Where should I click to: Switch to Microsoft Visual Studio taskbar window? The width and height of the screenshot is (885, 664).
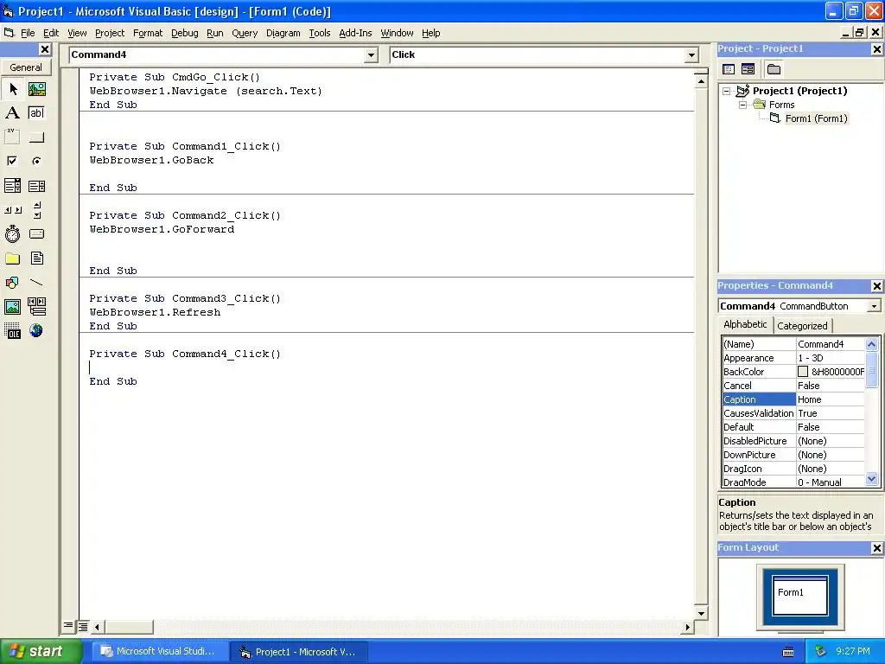click(160, 652)
